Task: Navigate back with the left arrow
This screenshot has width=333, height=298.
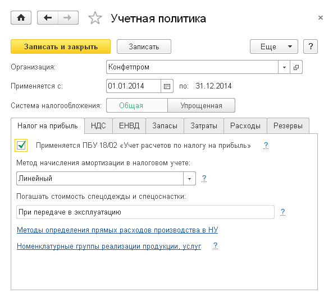Action: pos(48,18)
